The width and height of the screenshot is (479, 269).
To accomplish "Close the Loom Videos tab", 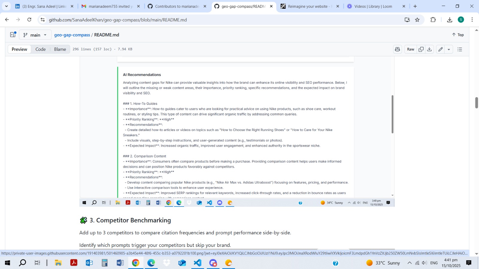I will pos(404,6).
